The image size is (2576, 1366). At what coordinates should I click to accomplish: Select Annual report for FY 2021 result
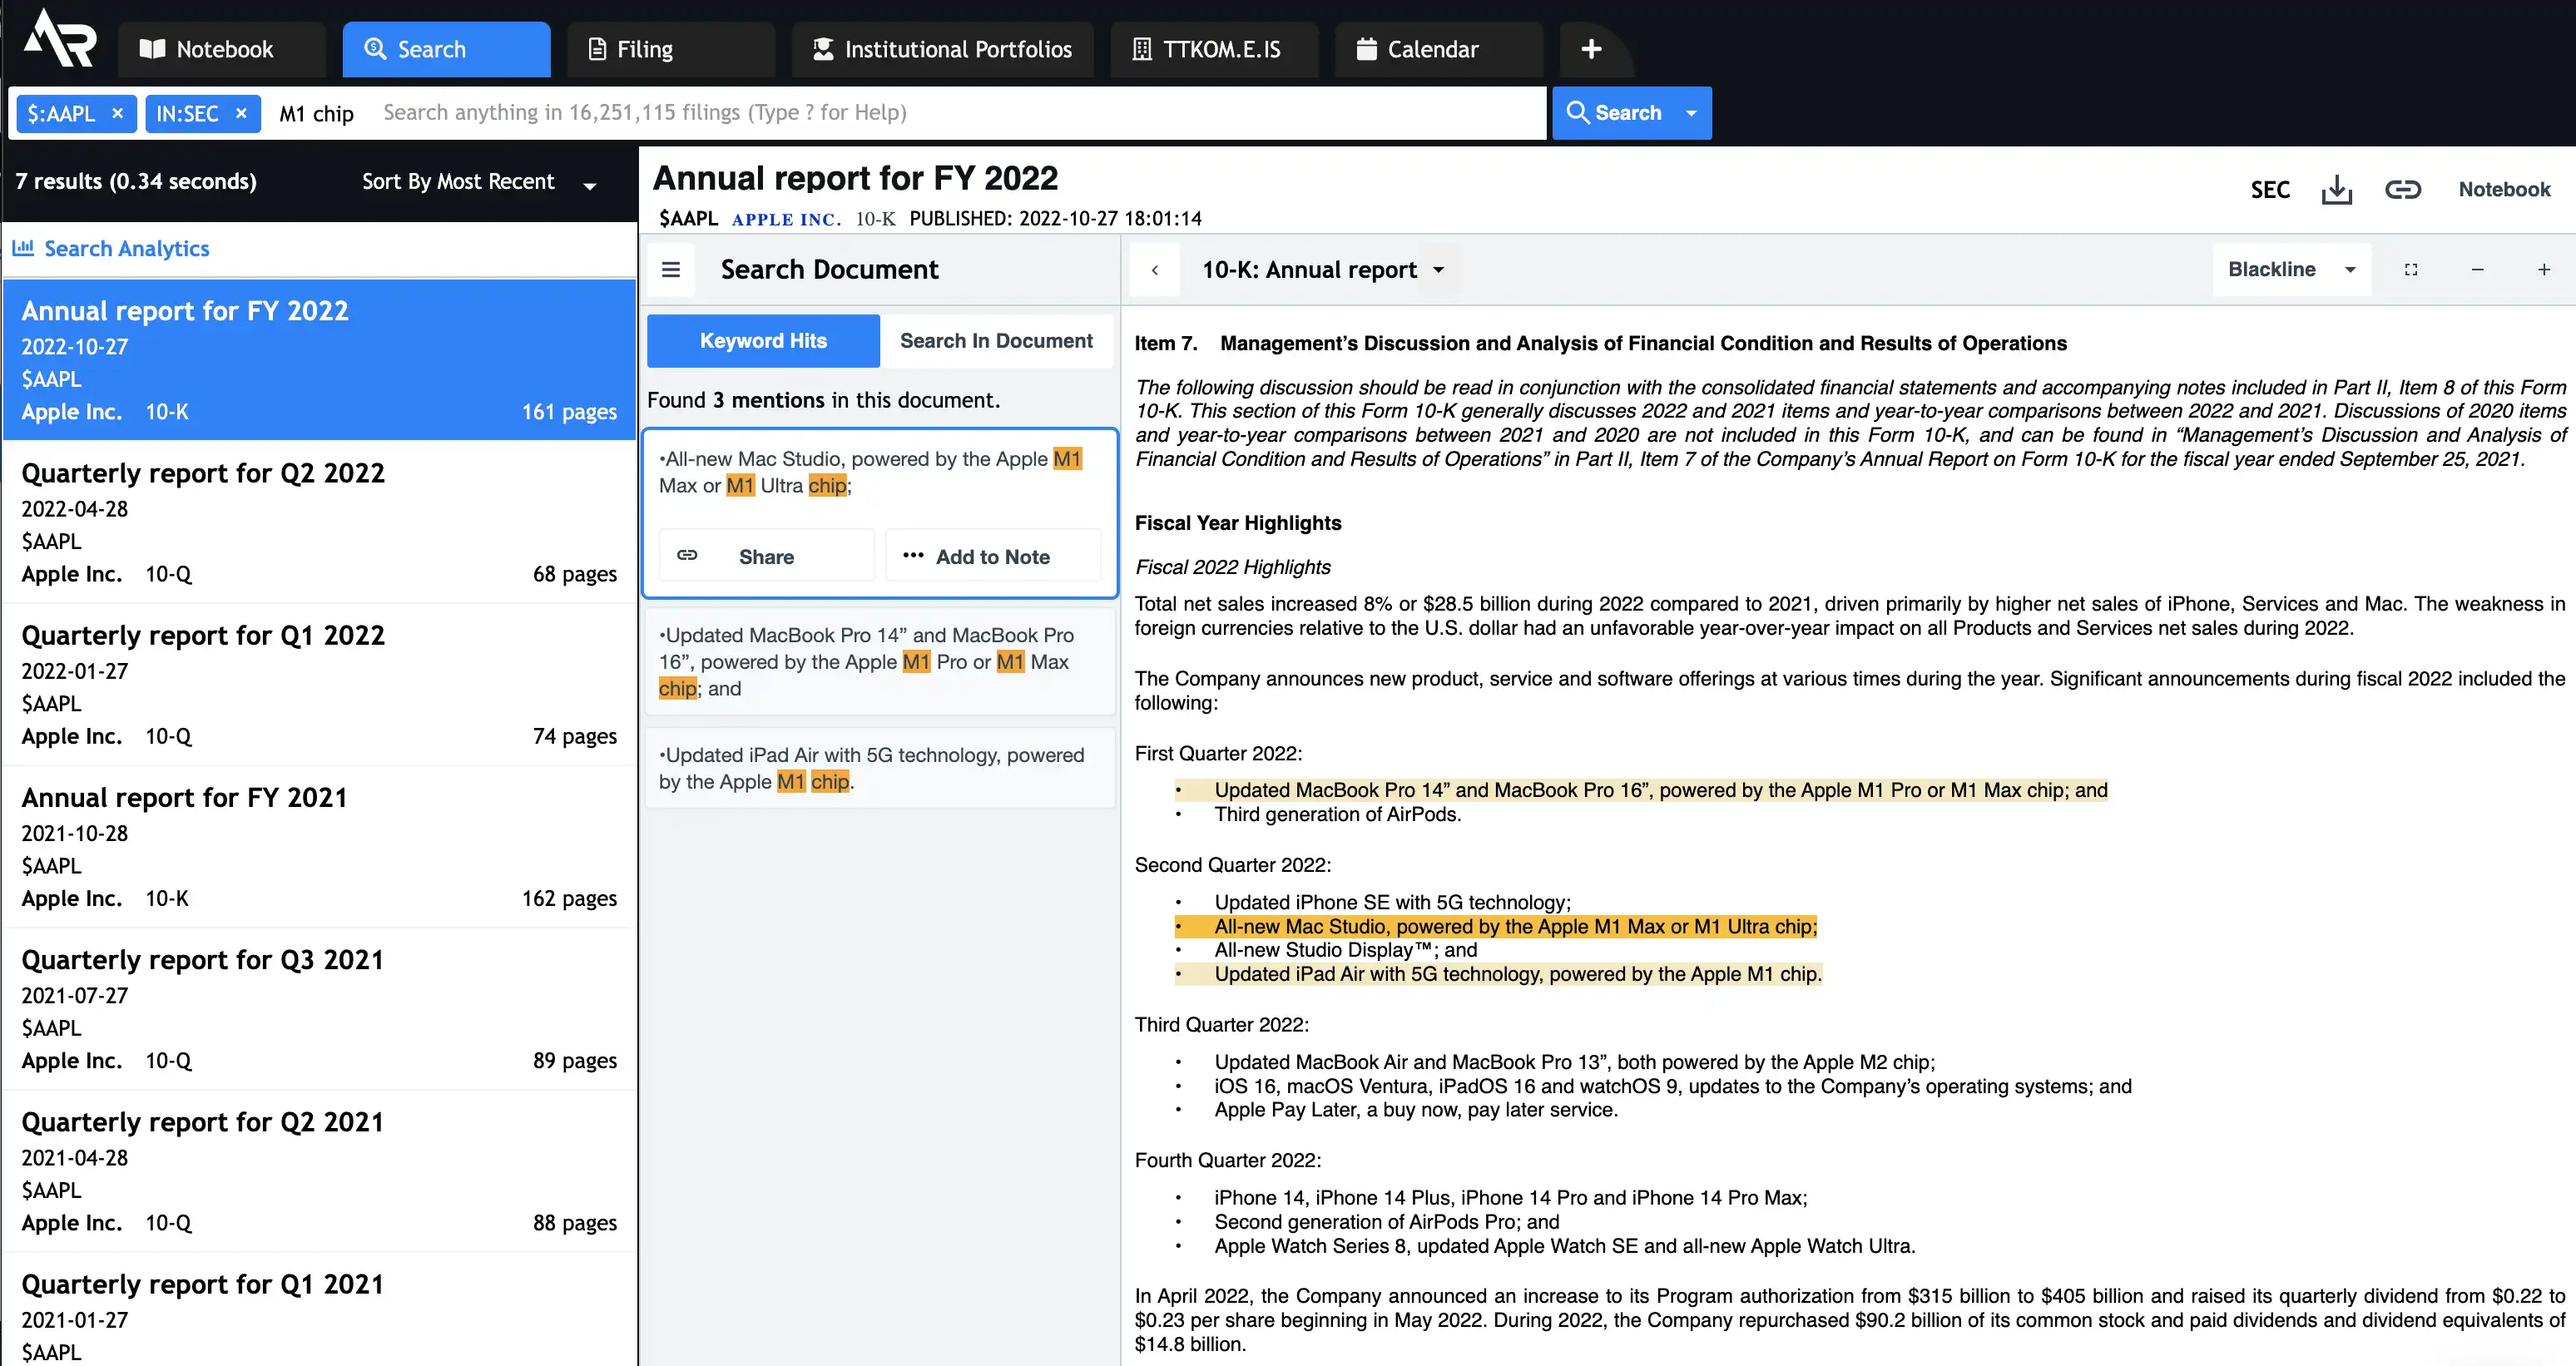(319, 846)
